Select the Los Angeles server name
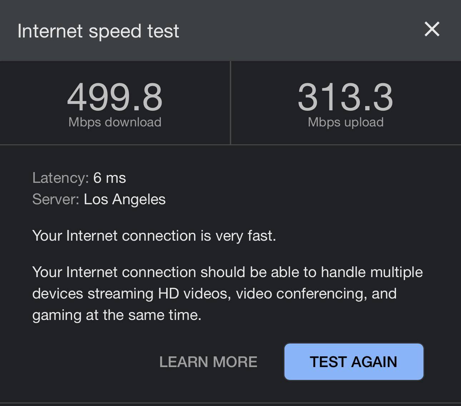 coord(124,199)
